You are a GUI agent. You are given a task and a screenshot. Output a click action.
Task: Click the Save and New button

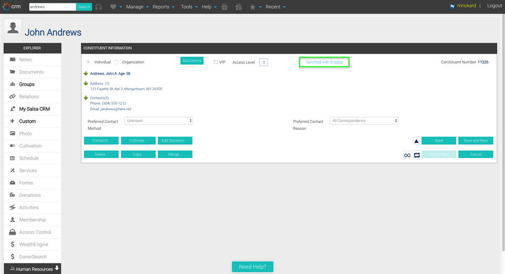[476, 141]
